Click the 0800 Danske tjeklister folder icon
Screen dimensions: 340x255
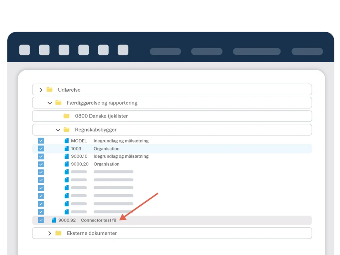[x=67, y=116]
